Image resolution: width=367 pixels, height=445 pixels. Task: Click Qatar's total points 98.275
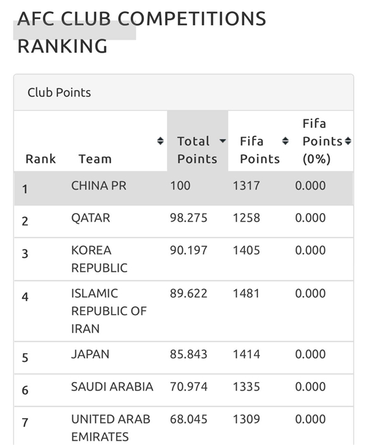click(188, 218)
